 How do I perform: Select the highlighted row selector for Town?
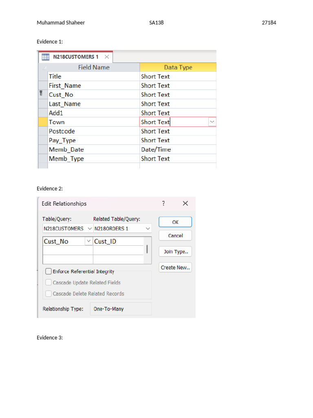[x=43, y=122]
